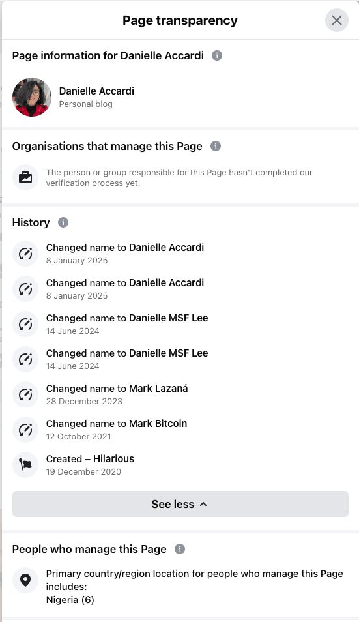Click info icon next to Organisations heading
Image resolution: width=359 pixels, height=622 pixels.
click(216, 146)
